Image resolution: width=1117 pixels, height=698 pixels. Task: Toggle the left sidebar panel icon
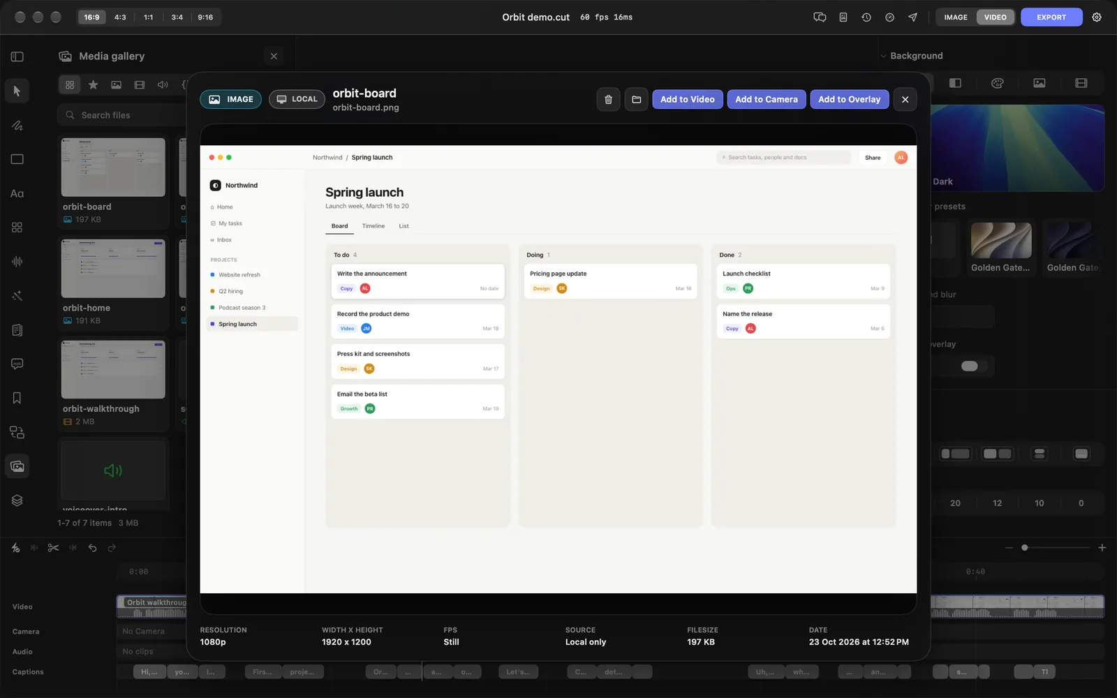pos(17,57)
